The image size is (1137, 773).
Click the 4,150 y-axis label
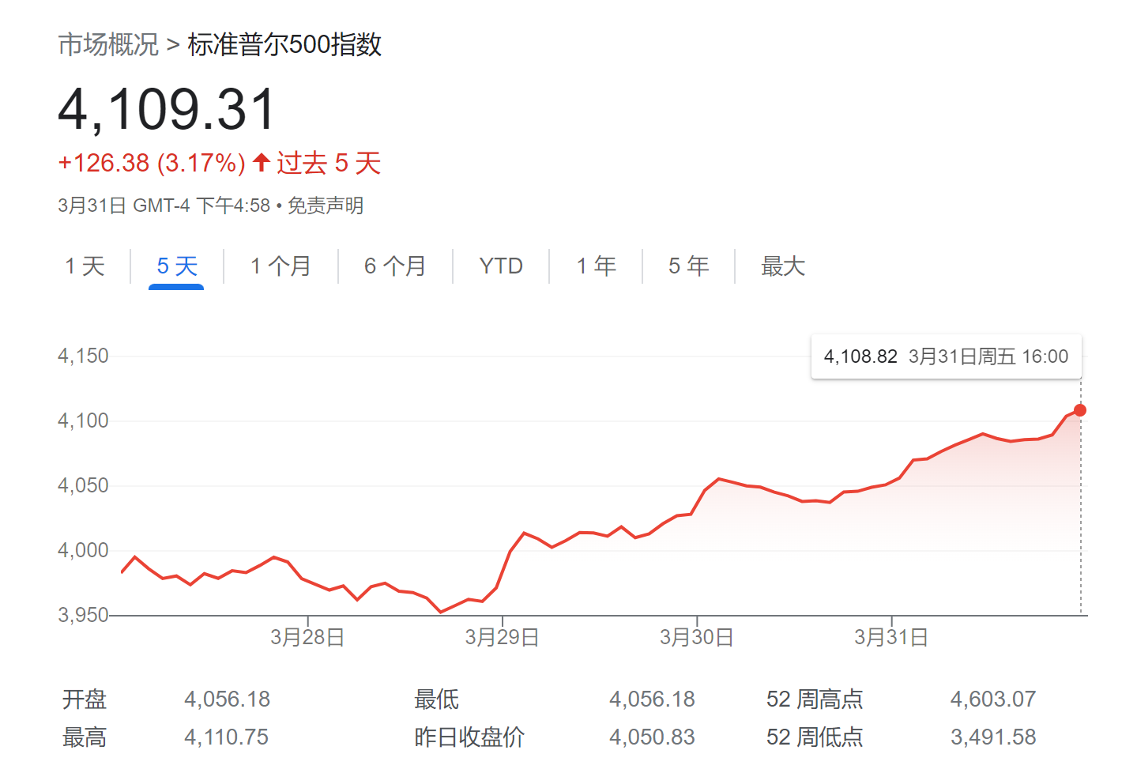point(83,356)
